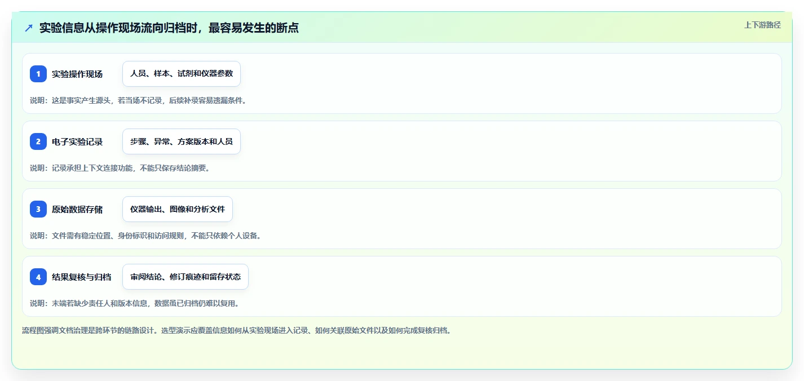804x381 pixels.
Task: Click the chip 审阅结论、修订痕迹和留存状态
Action: pyautogui.click(x=185, y=277)
